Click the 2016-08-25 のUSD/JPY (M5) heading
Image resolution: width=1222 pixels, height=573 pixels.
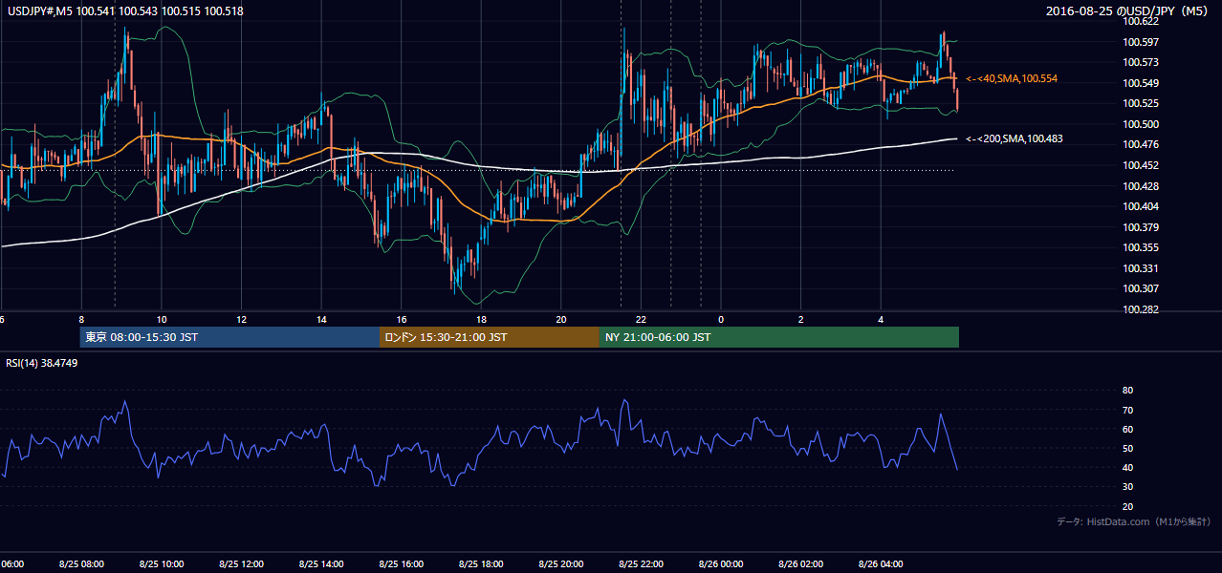coord(1128,11)
